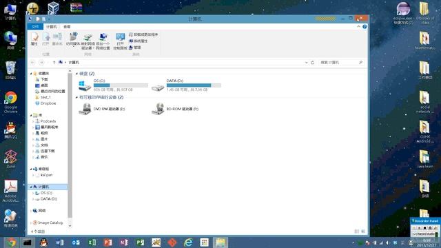The image size is (441, 248).
Task: Collapse the ribbon using the chevron
Action: coord(358,27)
